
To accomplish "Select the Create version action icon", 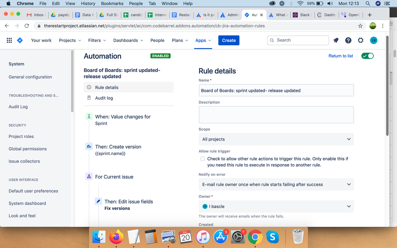I will (89, 147).
